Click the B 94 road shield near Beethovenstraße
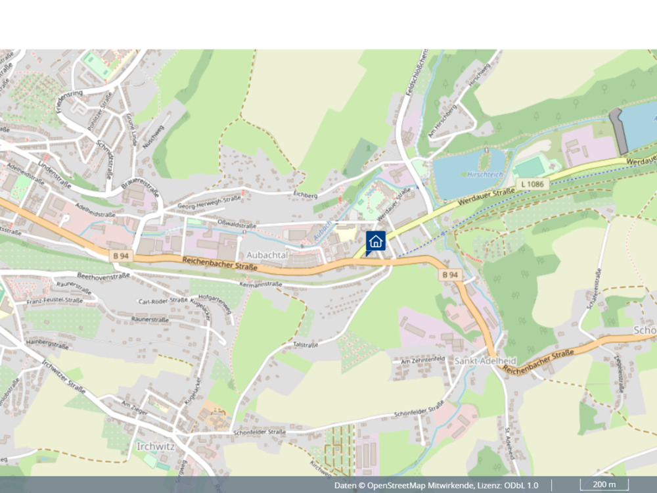The width and height of the screenshot is (657, 493). click(121, 256)
